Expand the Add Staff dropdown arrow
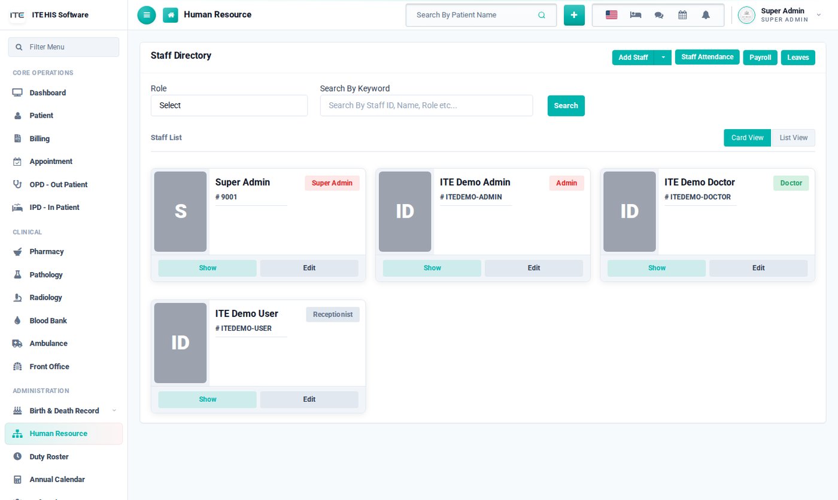 [x=663, y=57]
